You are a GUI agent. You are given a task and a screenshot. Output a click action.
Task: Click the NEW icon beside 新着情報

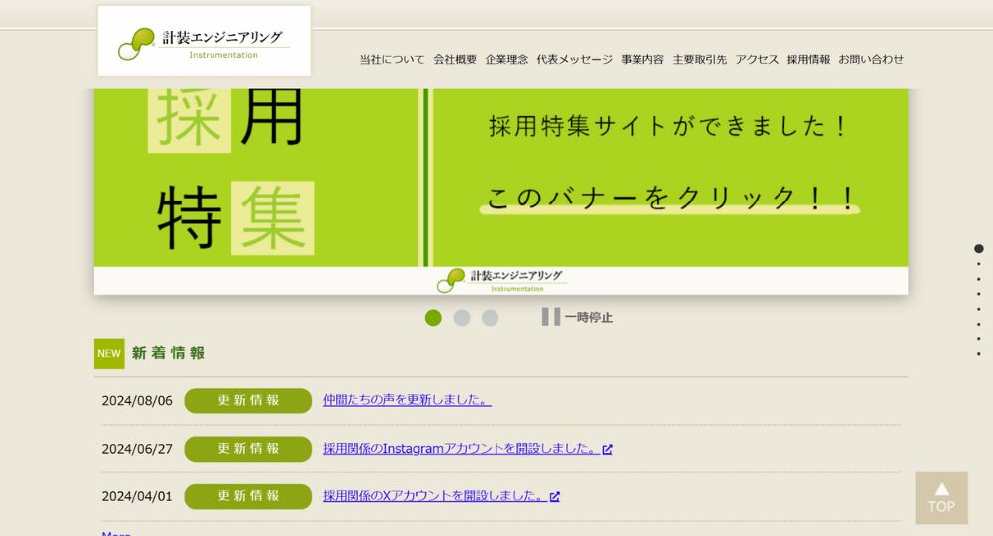(109, 353)
